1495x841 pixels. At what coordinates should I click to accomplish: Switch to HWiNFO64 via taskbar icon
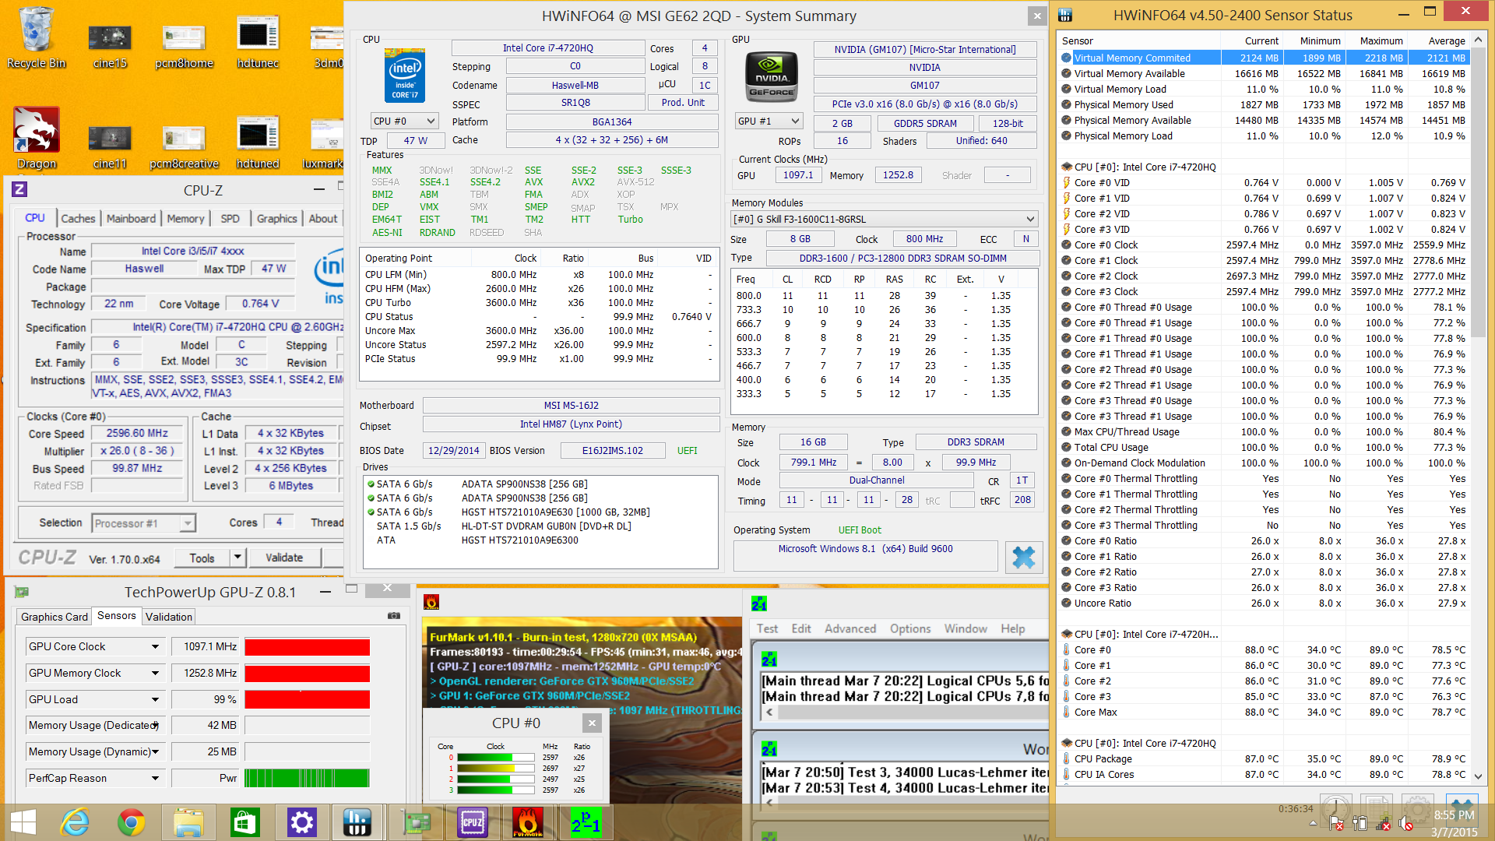click(x=357, y=822)
